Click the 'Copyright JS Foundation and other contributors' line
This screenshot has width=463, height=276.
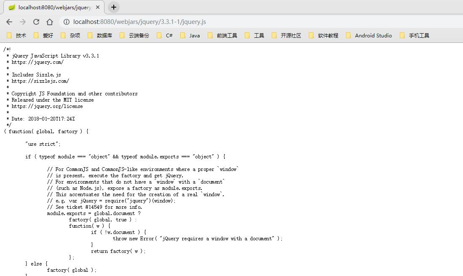click(x=75, y=94)
